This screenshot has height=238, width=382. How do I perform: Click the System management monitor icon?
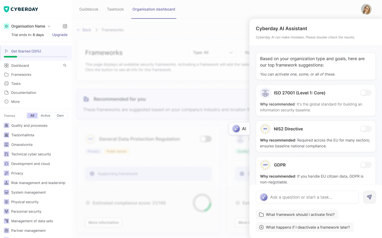(x=6, y=192)
